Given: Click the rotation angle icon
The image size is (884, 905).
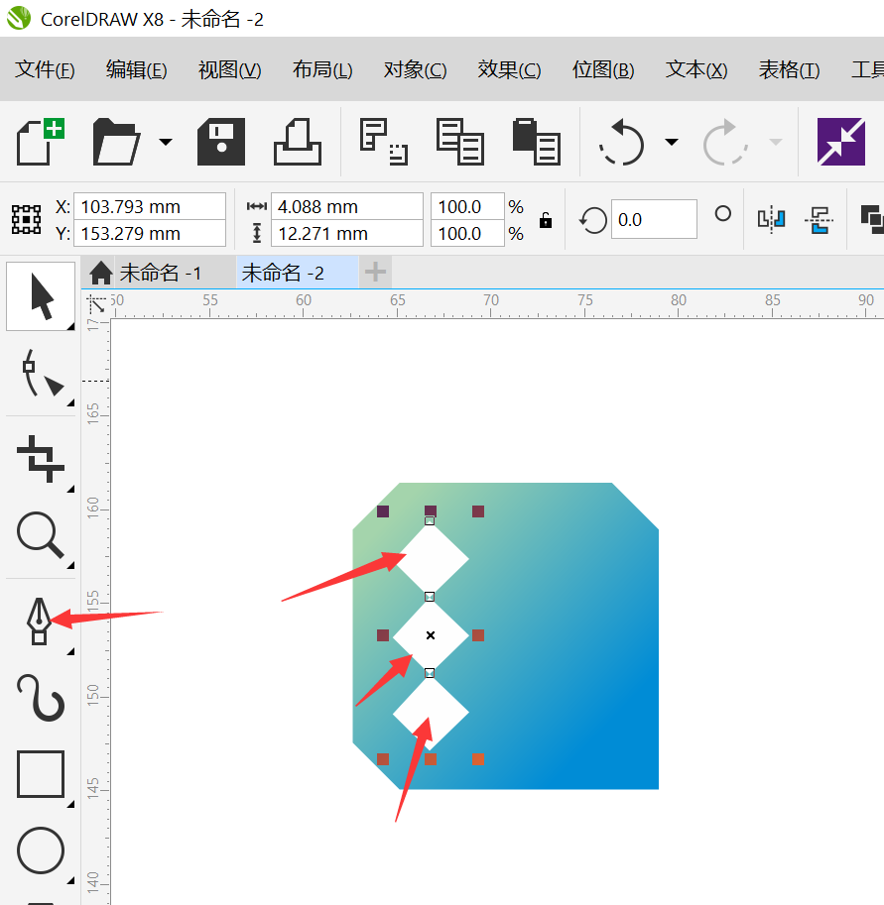Looking at the screenshot, I should click(x=592, y=220).
